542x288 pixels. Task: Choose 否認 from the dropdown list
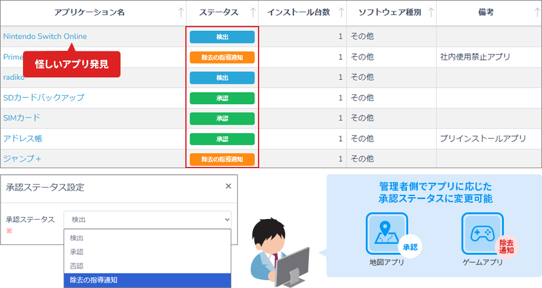coord(148,266)
